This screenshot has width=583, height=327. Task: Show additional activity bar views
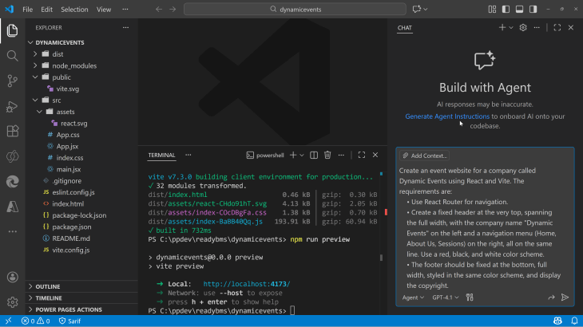point(12,231)
